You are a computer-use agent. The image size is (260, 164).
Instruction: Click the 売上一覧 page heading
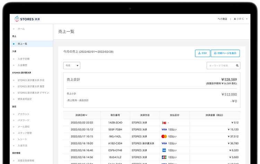coord(66,31)
